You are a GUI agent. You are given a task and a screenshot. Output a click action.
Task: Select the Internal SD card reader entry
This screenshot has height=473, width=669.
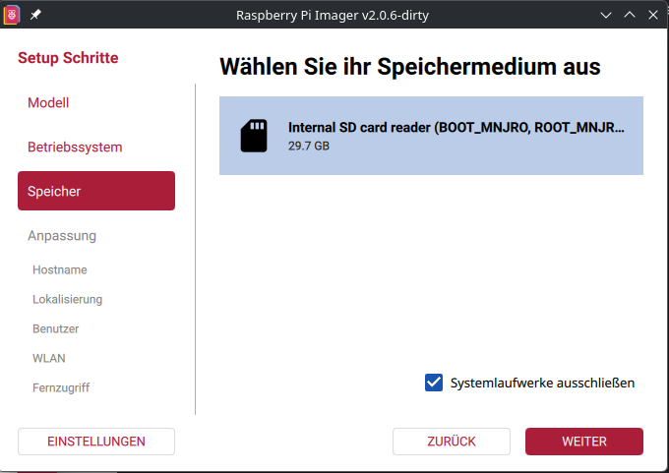(x=431, y=136)
